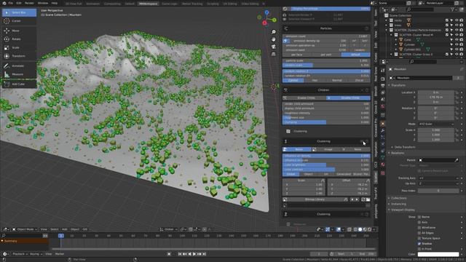466x262 pixels.
Task: Switch to solid viewport shading
Action: coord(360,229)
